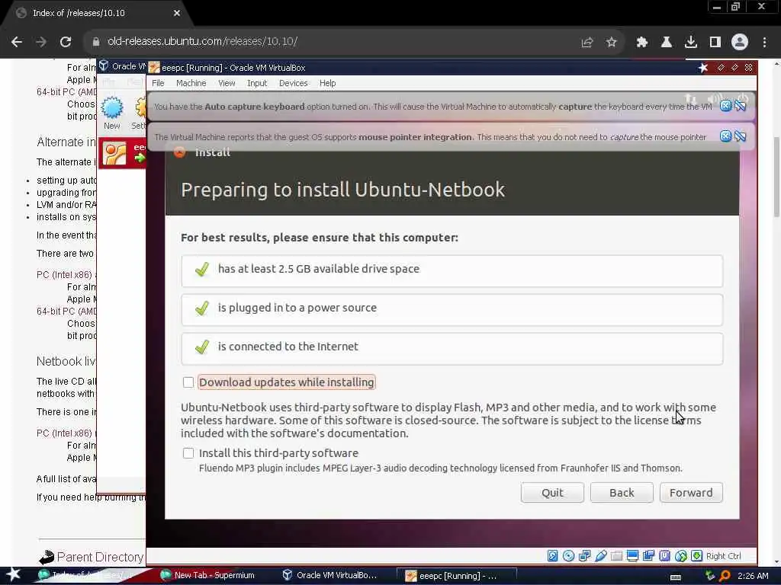Open the Parent Directory link

click(100, 557)
